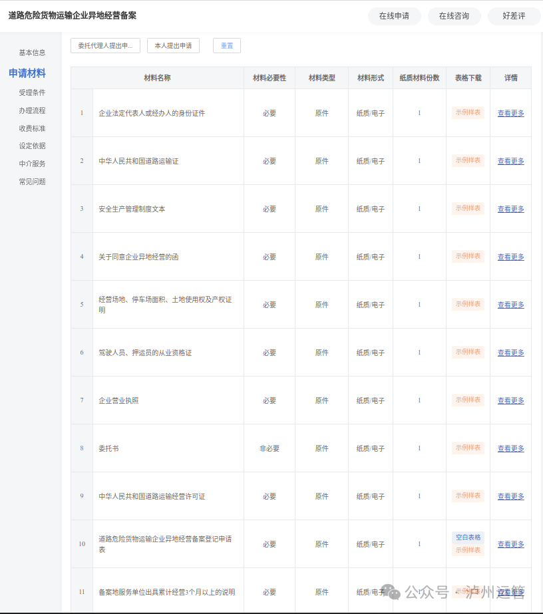543x614 pixels.
Task: Go to 设定依据 section
Action: 32,146
